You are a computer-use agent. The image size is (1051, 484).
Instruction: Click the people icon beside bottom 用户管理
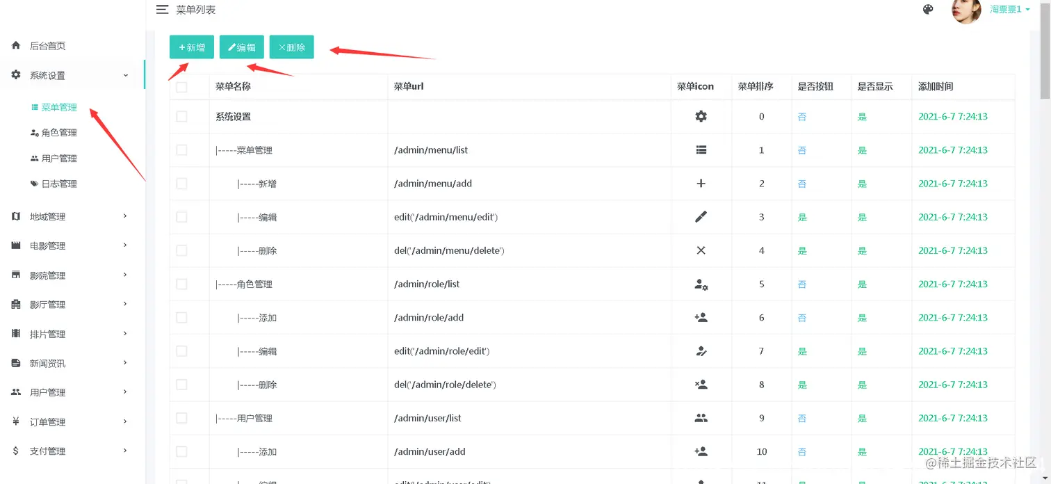pos(16,392)
